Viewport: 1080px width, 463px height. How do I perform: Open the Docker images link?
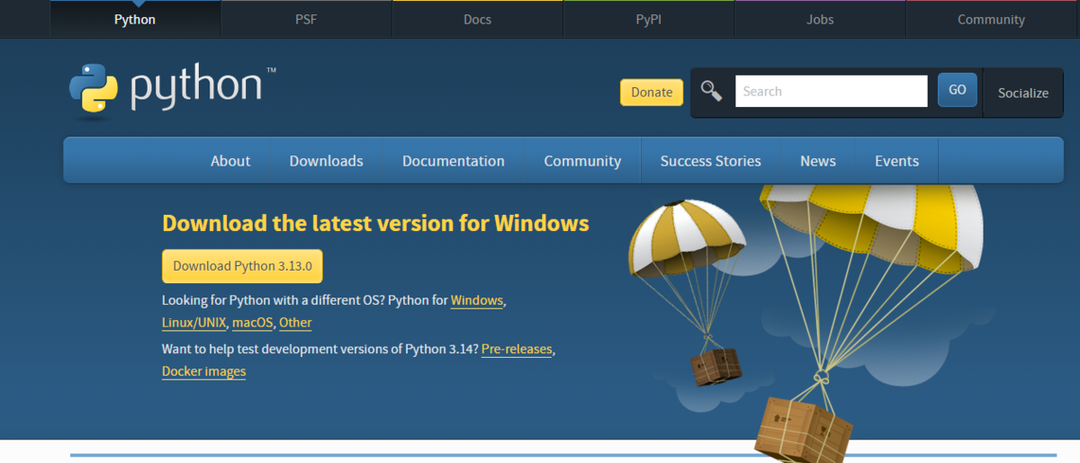coord(203,371)
